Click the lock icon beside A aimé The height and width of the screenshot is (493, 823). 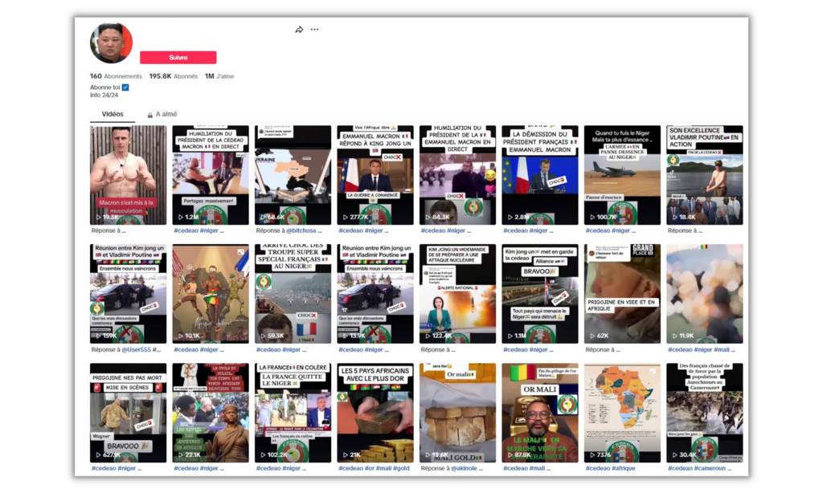tap(149, 115)
